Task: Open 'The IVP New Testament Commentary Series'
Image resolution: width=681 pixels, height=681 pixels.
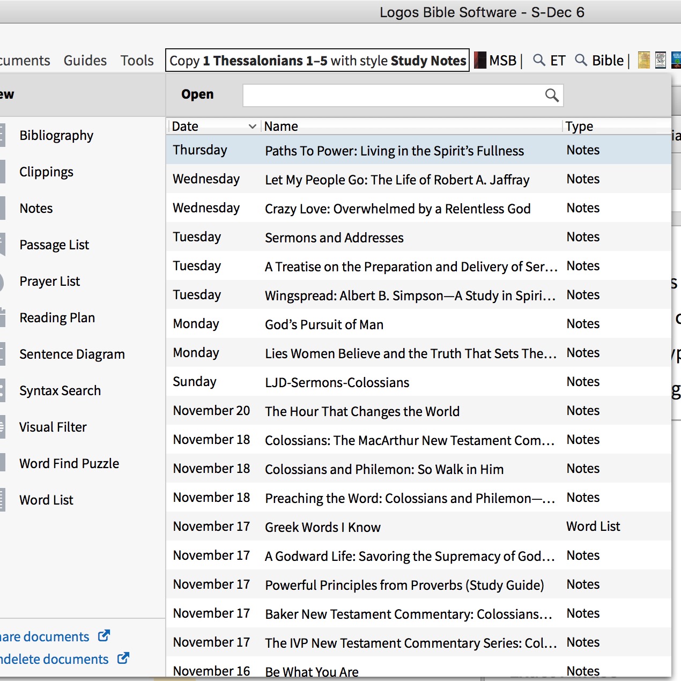Action: (418, 642)
